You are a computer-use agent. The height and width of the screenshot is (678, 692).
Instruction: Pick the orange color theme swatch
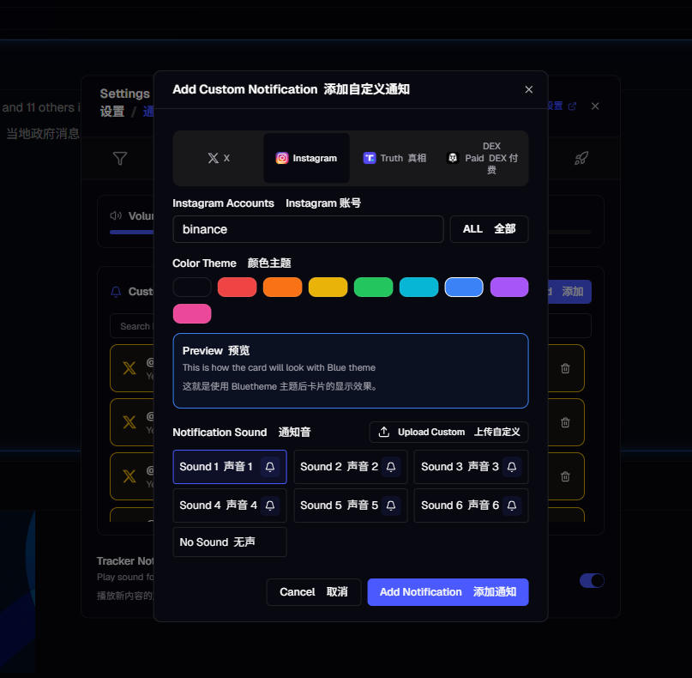coord(282,288)
